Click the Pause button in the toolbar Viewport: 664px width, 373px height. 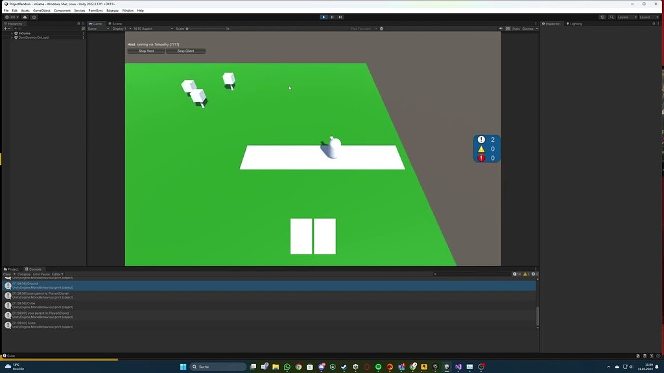[331, 17]
